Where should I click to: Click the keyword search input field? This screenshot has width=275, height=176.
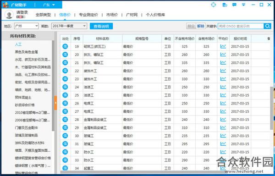[x=241, y=26]
